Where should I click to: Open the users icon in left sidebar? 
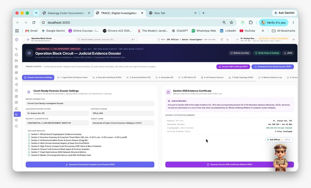coord(17,79)
